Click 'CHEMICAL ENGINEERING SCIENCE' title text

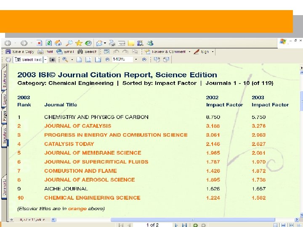coord(92,198)
